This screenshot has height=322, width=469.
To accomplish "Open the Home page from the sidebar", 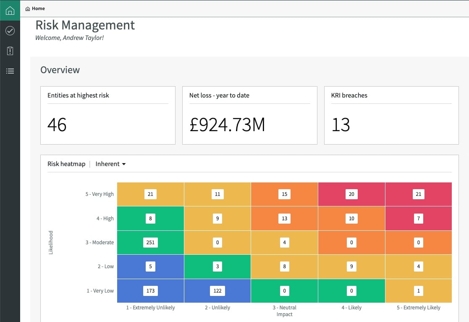I will point(10,10).
